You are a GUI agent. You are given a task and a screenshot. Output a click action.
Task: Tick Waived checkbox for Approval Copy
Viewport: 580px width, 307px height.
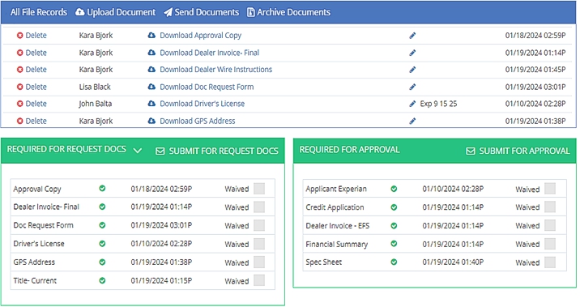[259, 189]
